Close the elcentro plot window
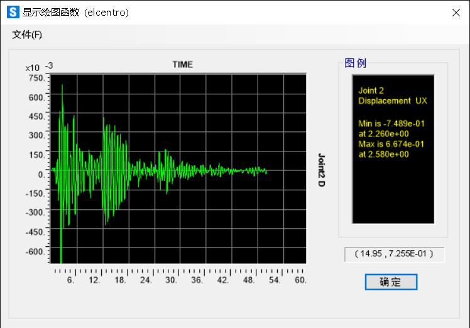This screenshot has width=470, height=328. tap(456, 13)
